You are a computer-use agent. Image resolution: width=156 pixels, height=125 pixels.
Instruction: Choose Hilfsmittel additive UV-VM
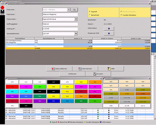coord(127,106)
